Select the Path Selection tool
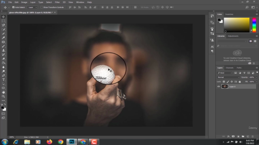 [3, 84]
